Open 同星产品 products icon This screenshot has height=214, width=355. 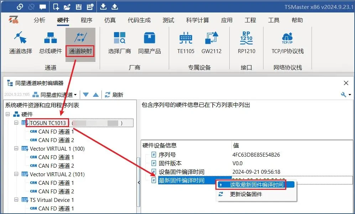[150, 43]
